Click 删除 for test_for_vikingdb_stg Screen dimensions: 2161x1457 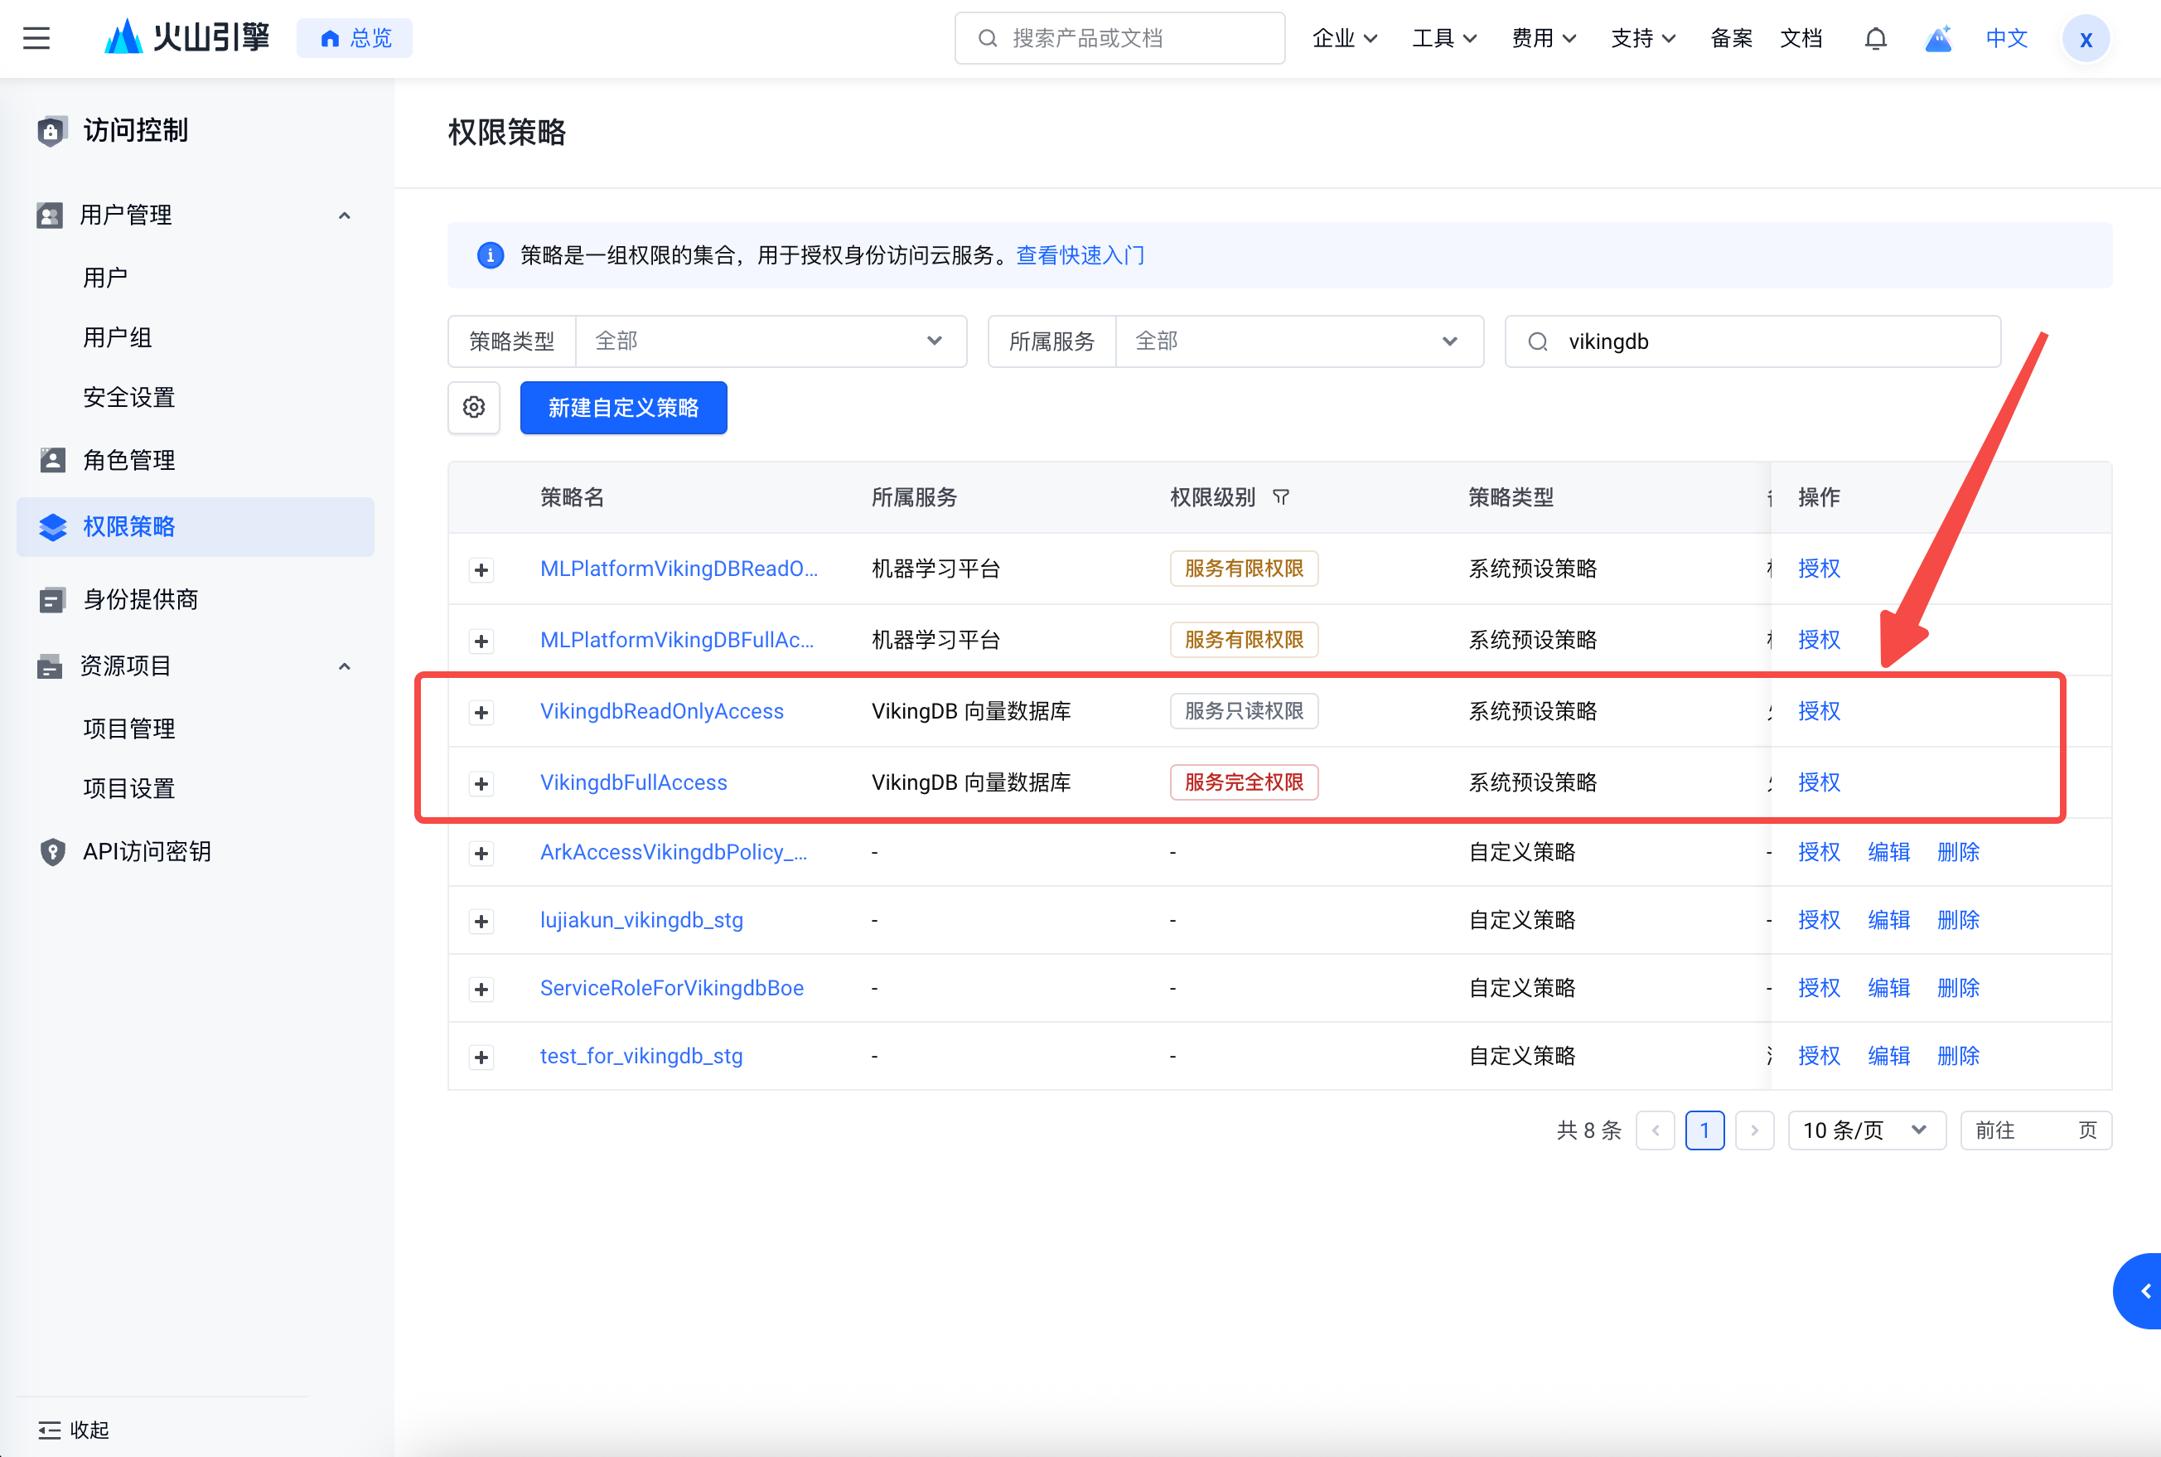pos(1959,1056)
